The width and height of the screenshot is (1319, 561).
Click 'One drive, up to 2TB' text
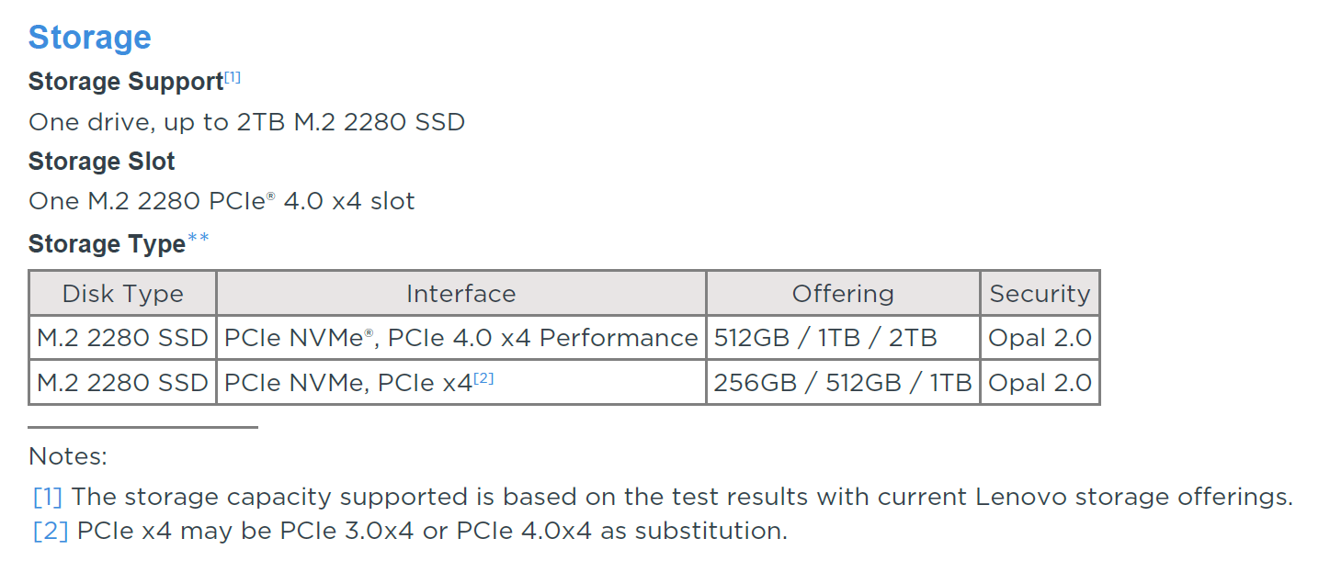click(159, 122)
